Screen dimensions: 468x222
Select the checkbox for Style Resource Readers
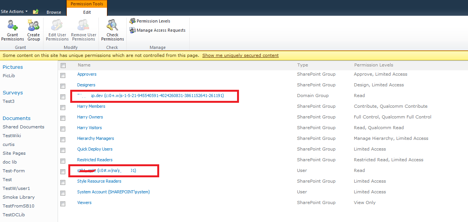[x=63, y=182]
